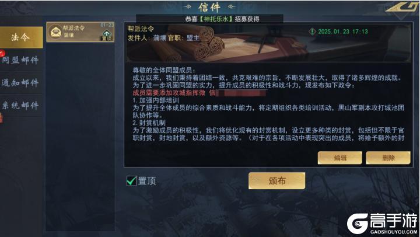Screen dimensions: 420x237
Task: Switch to the 同盟邮件 tab
Action: pyautogui.click(x=21, y=60)
